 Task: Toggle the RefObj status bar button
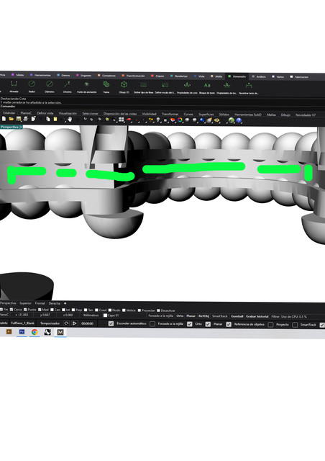(203, 316)
